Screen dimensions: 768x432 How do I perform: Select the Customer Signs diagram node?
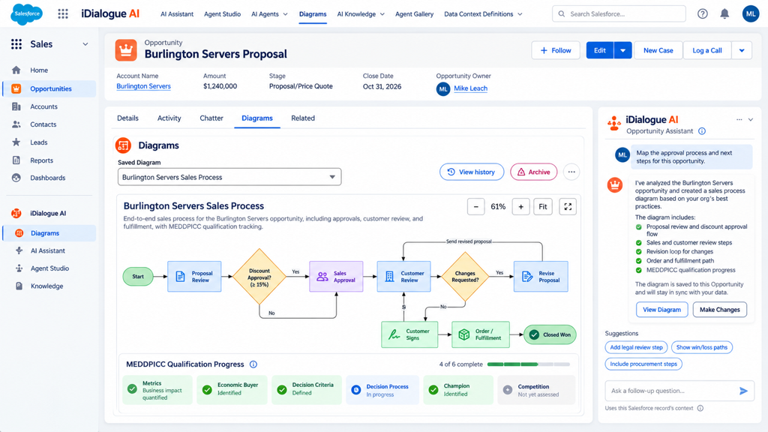point(409,334)
